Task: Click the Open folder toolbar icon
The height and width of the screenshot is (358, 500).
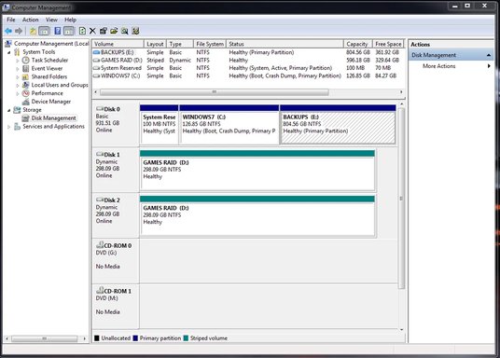Action: 114,31
